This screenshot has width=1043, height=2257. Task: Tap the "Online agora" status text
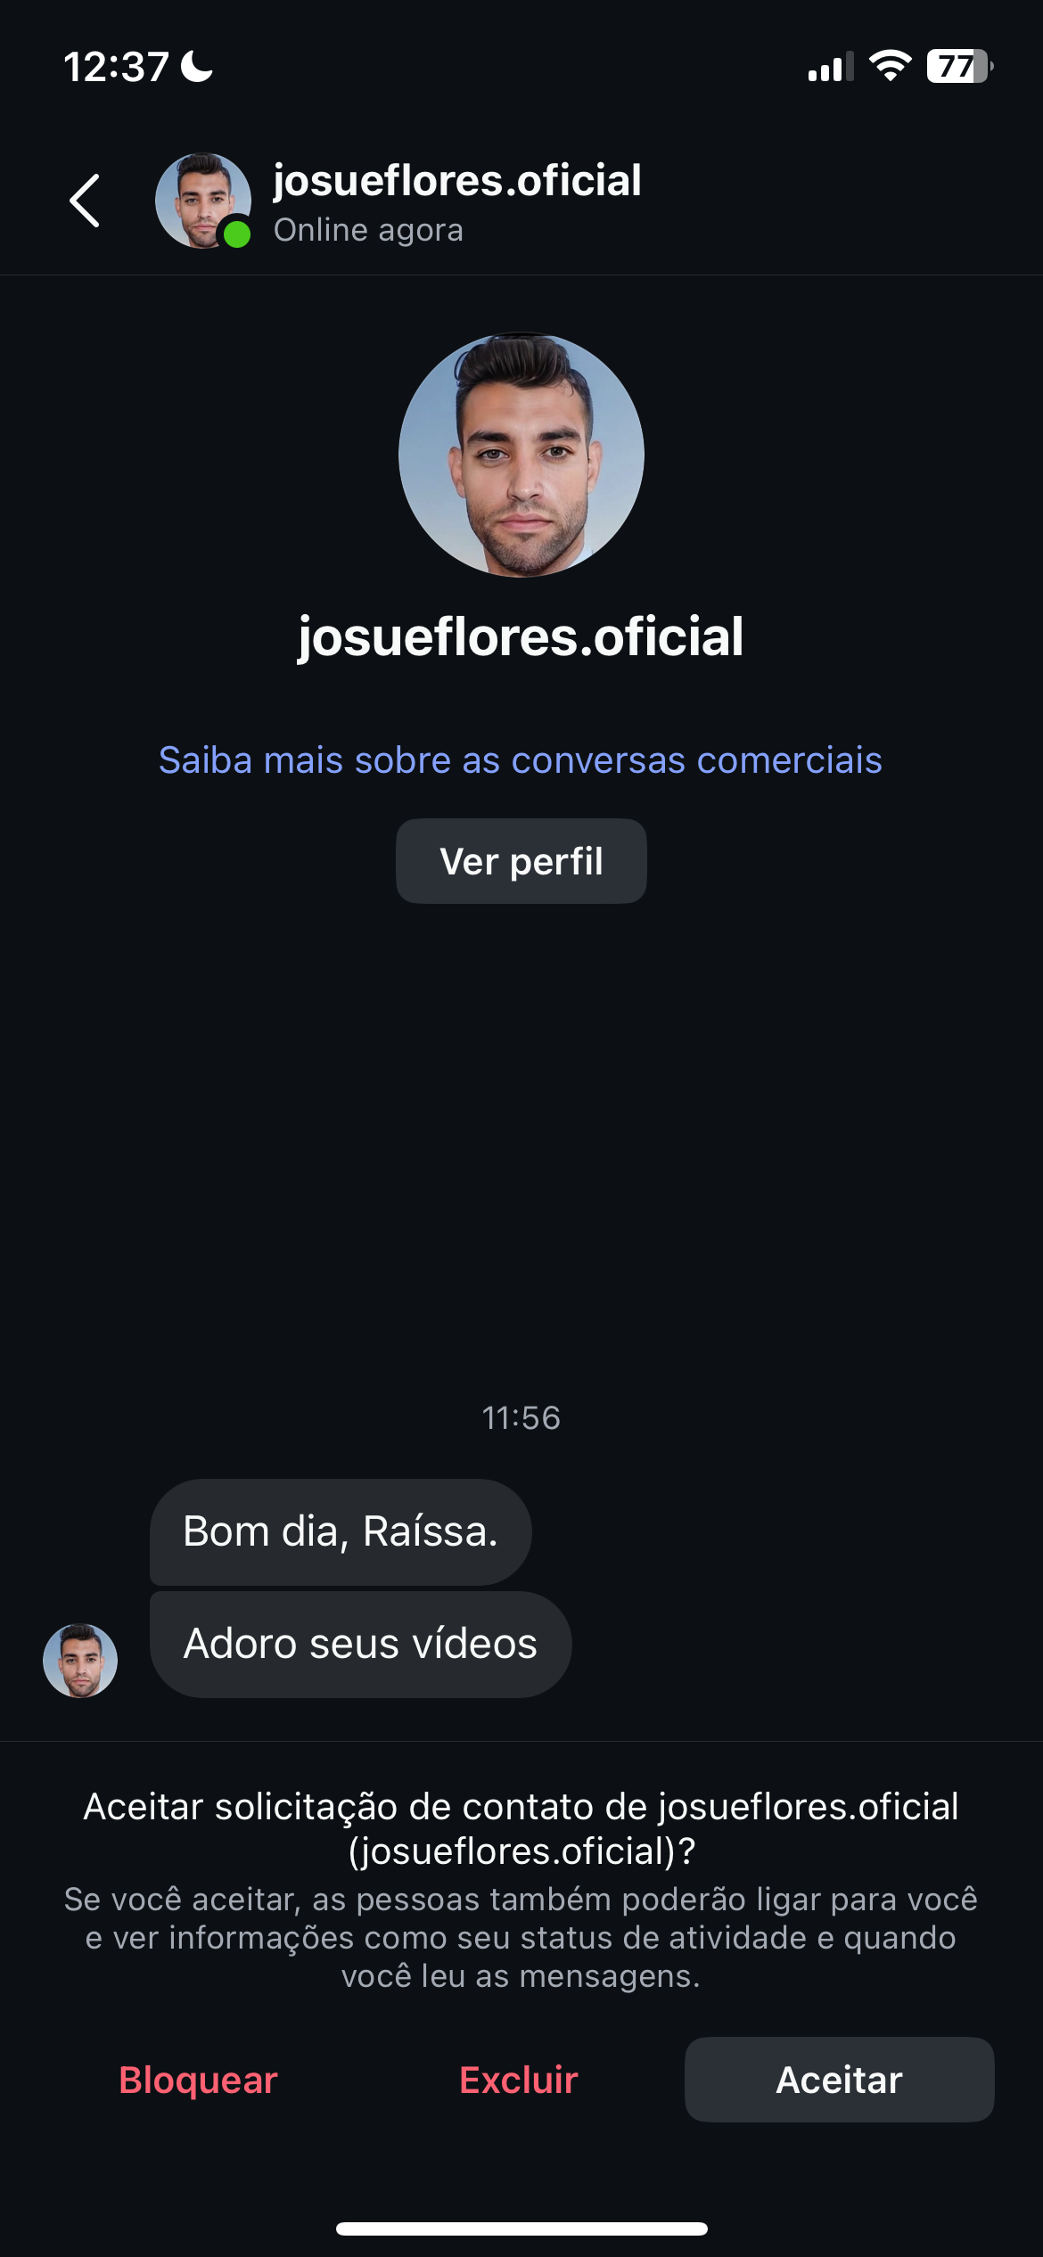pos(368,230)
